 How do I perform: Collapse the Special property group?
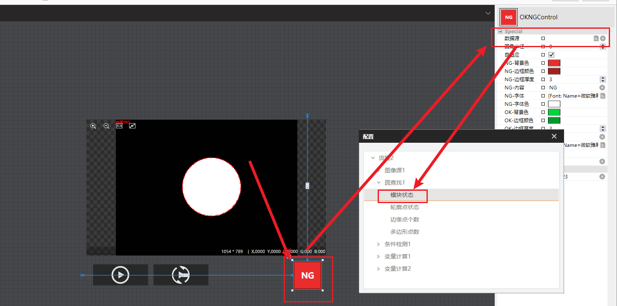point(500,32)
